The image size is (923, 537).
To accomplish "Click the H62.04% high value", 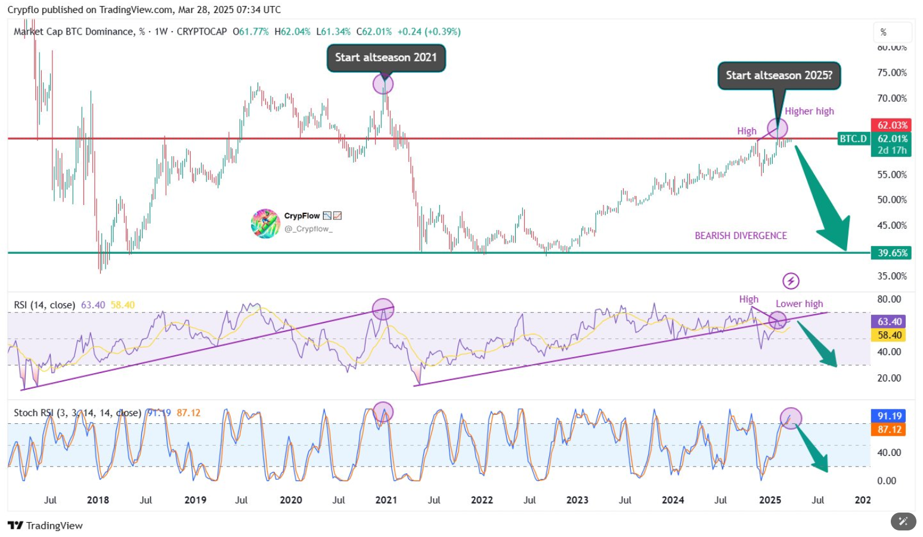I will (x=292, y=32).
